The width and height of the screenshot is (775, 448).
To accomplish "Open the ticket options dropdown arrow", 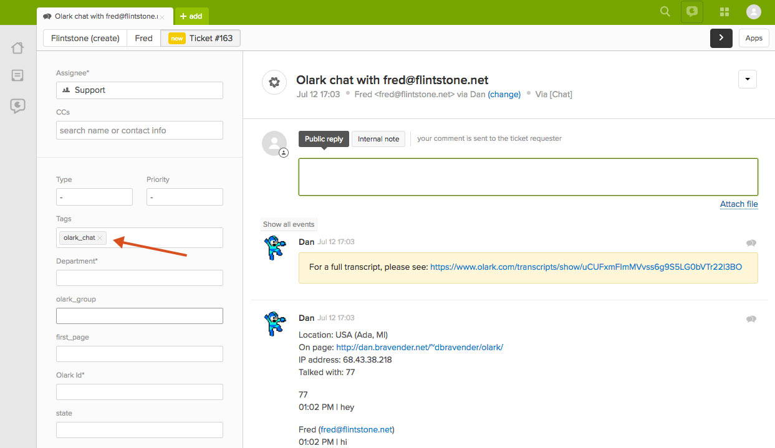I will click(747, 79).
